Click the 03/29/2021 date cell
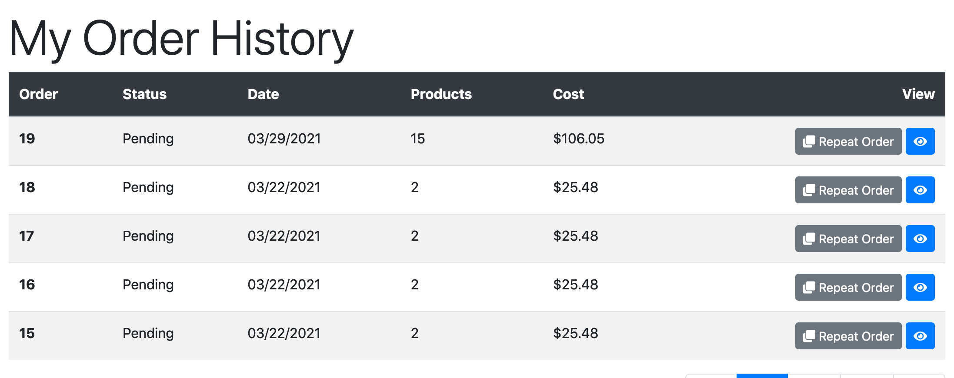954x378 pixels. 284,139
